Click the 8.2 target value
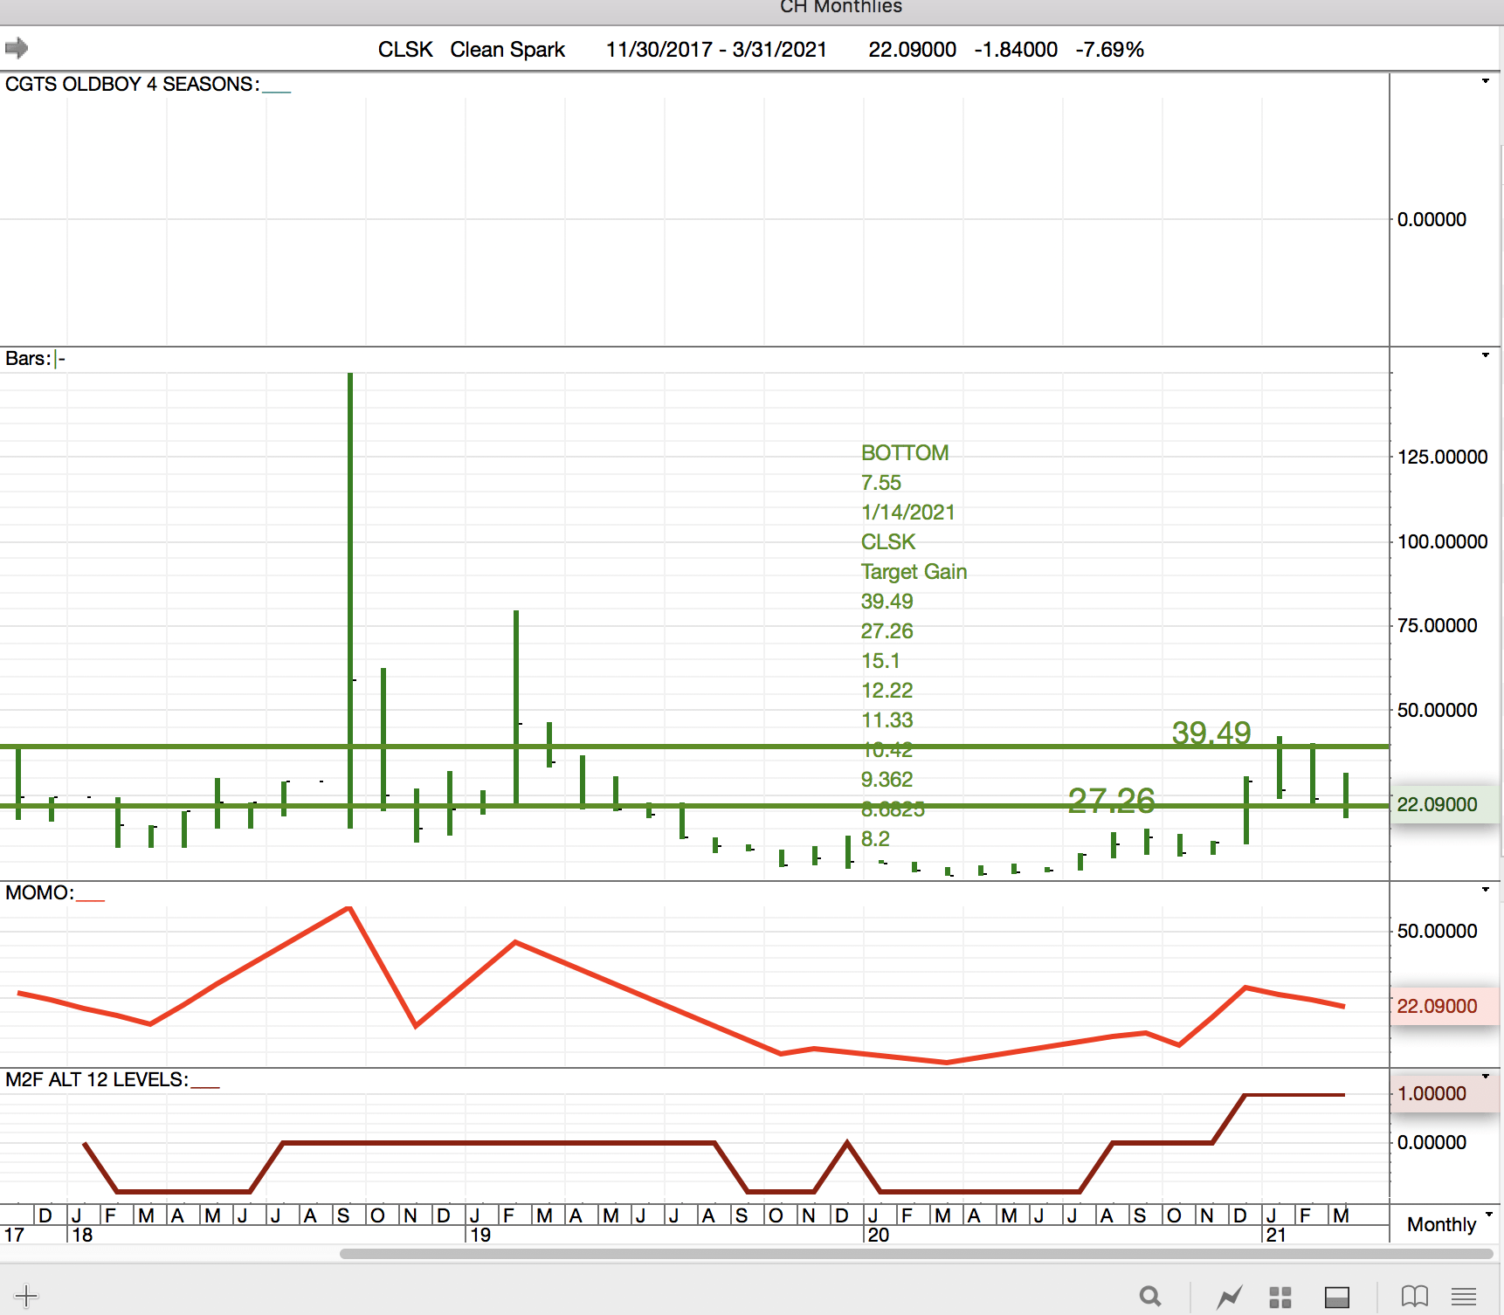1504x1315 pixels. pyautogui.click(x=875, y=838)
